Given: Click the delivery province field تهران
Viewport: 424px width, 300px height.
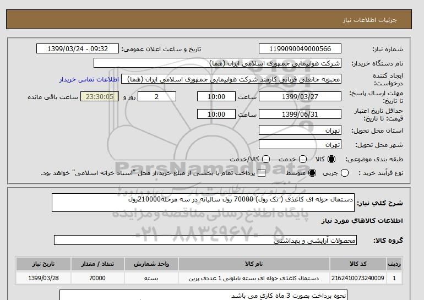Looking at the screenshot, I should coord(300,130).
